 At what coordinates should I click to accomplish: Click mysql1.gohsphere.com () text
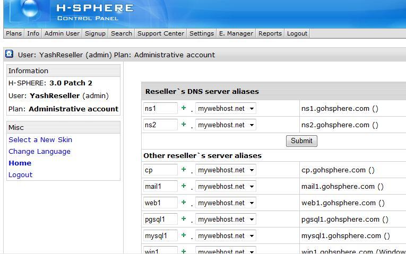coord(345,236)
